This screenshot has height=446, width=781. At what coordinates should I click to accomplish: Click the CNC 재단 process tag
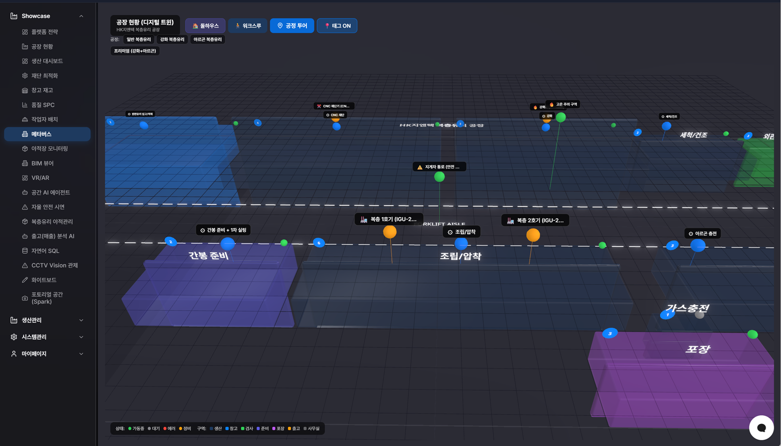click(x=335, y=115)
